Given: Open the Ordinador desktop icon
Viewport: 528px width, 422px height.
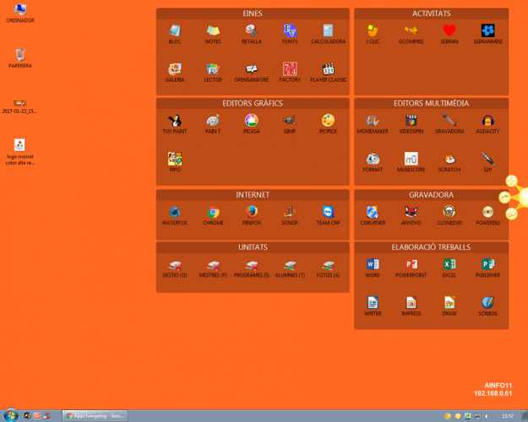Looking at the screenshot, I should pyautogui.click(x=20, y=11).
